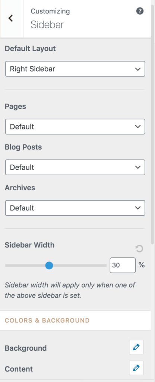Click the blue Sidebar Width slider handle
Screen dimensions: 155x382
pyautogui.click(x=49, y=266)
